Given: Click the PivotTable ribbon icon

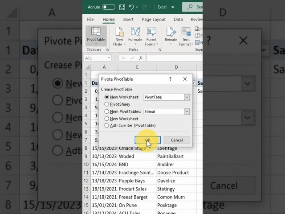Looking at the screenshot, I should click(x=96, y=32).
